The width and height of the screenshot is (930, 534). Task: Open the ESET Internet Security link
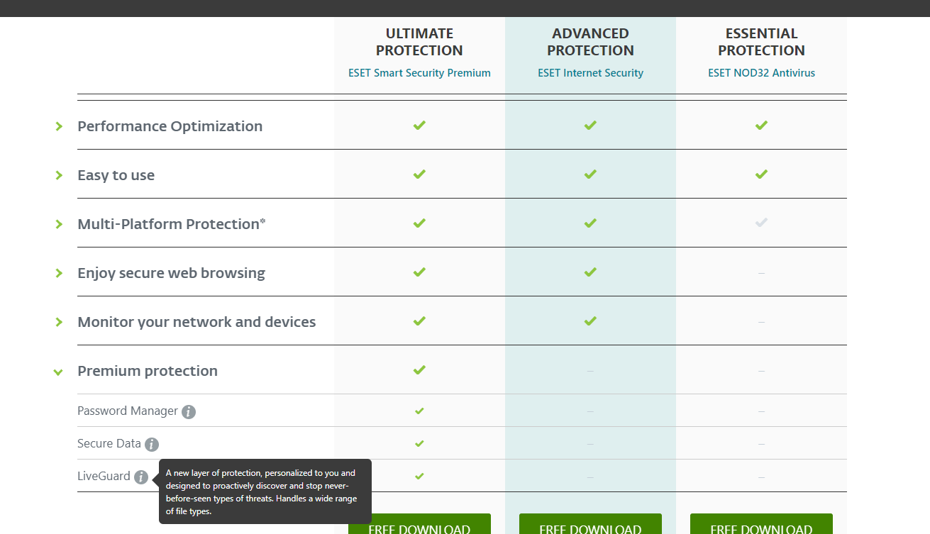click(x=590, y=73)
